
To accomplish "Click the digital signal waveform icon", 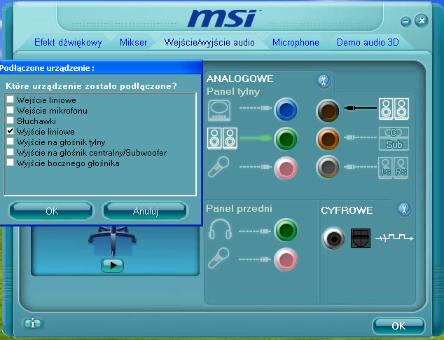I will point(394,238).
